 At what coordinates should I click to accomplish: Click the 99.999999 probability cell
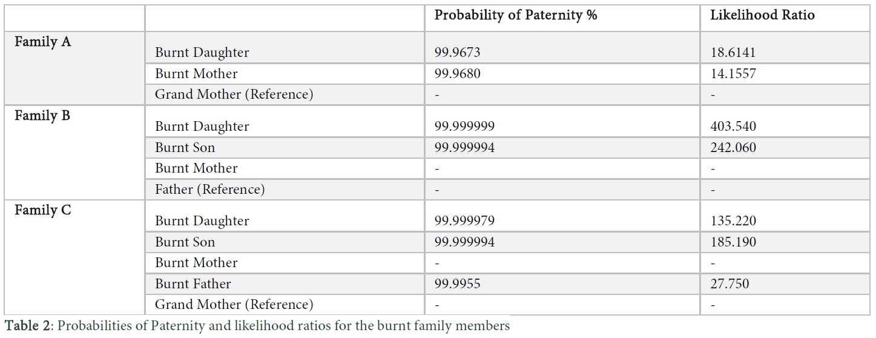(464, 127)
